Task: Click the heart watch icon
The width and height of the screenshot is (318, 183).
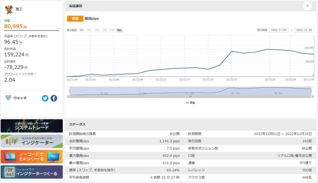Action: [8, 98]
